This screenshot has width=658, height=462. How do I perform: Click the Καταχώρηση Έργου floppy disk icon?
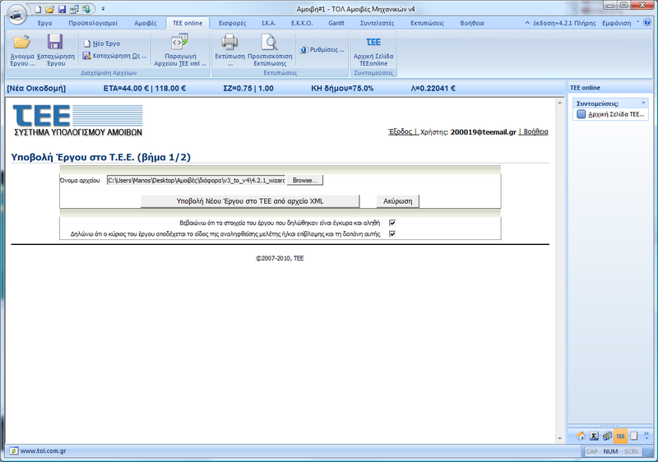click(x=55, y=43)
